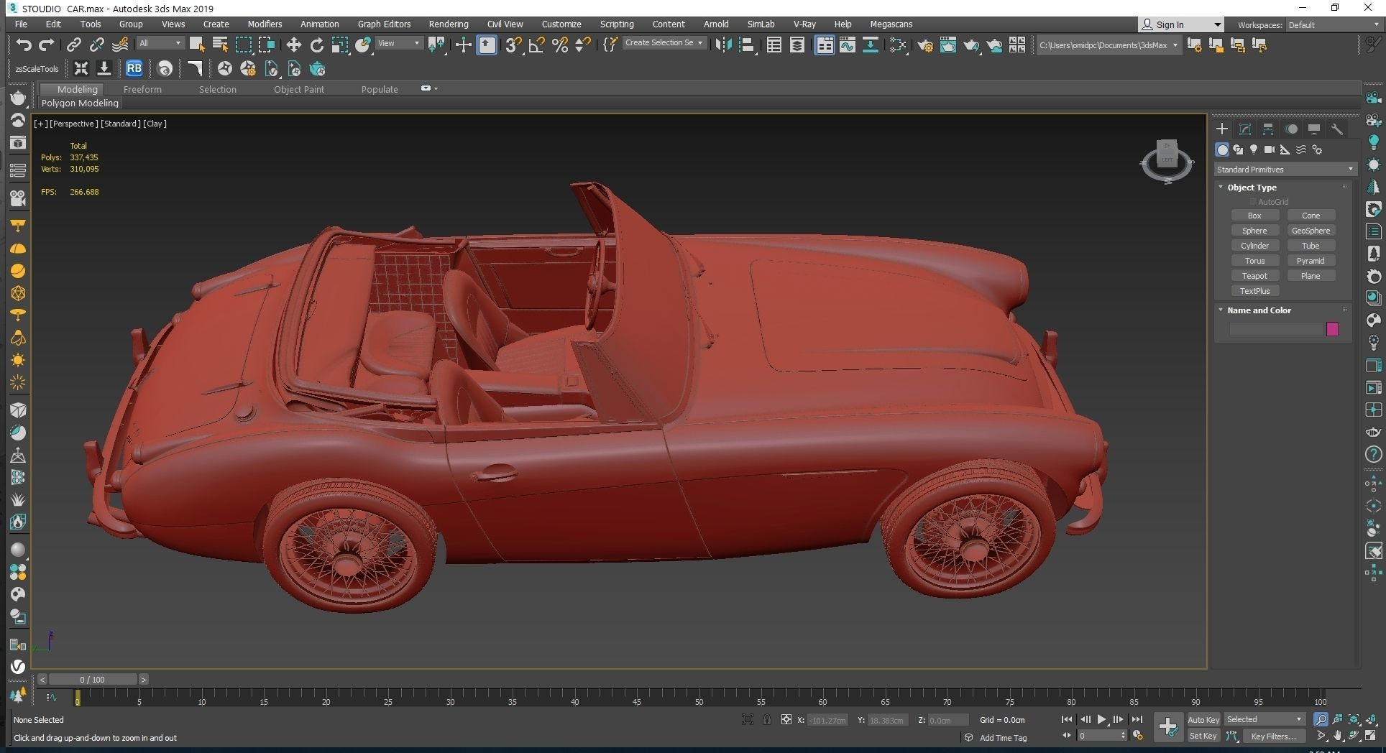Open the Sign In dropdown
Image resolution: width=1386 pixels, height=753 pixels.
pyautogui.click(x=1180, y=24)
